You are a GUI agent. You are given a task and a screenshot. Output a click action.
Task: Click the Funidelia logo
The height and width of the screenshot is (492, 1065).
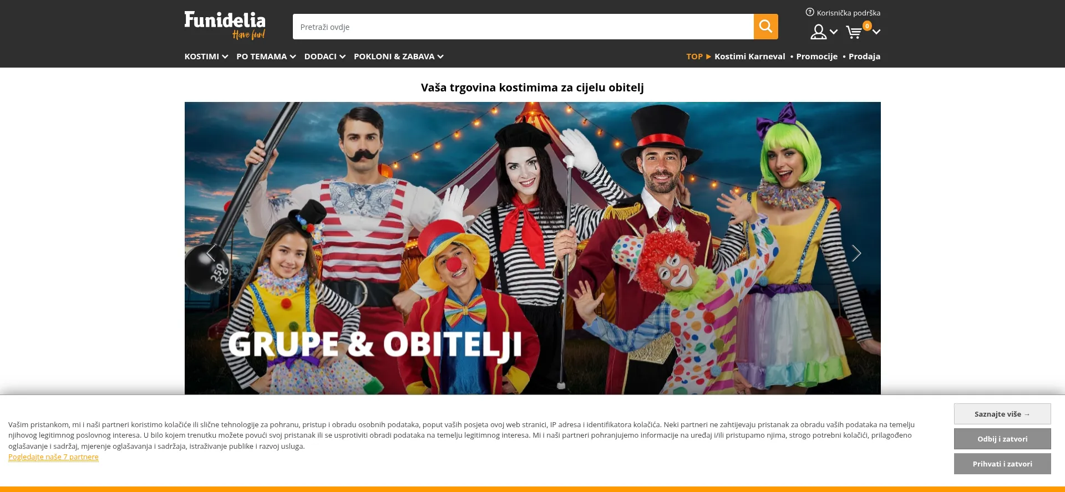(x=225, y=25)
